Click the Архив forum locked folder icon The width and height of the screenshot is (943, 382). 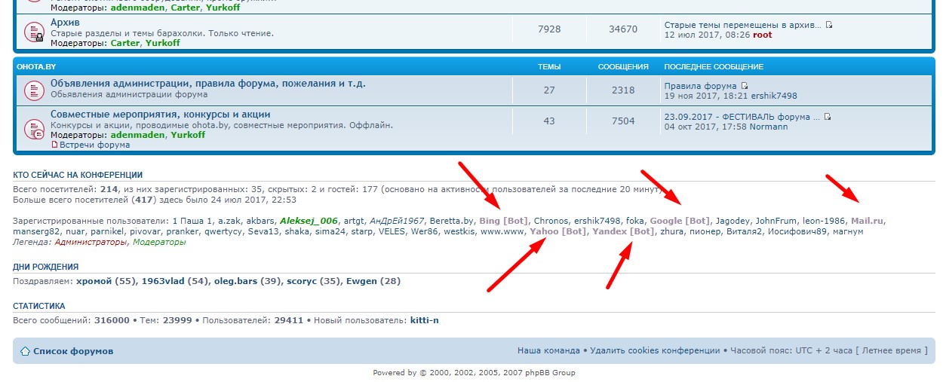pos(34,32)
